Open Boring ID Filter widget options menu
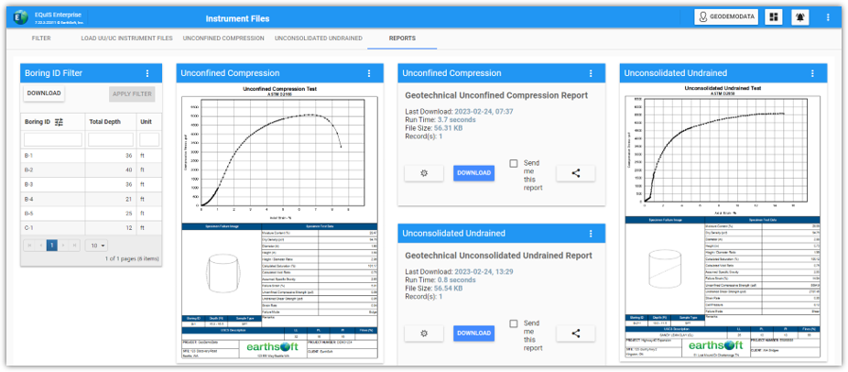This screenshot has width=848, height=372. point(147,73)
